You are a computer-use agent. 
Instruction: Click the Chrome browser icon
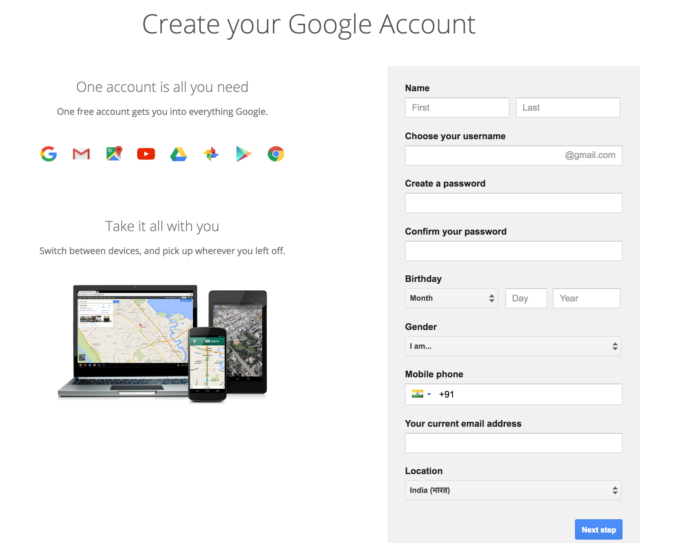[276, 154]
